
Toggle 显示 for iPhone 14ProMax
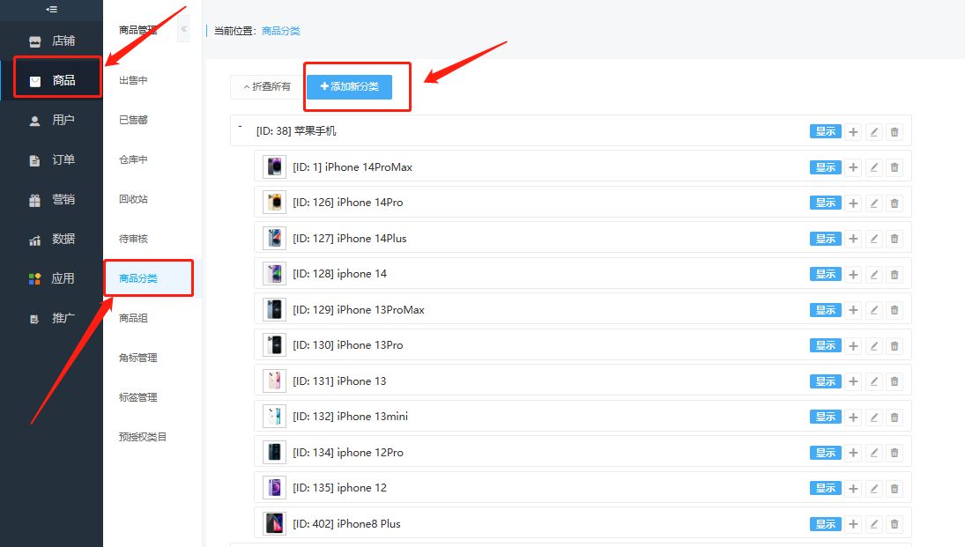(825, 167)
